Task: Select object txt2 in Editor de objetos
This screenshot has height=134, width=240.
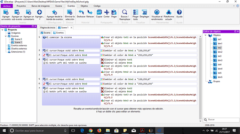Action: 219,48
